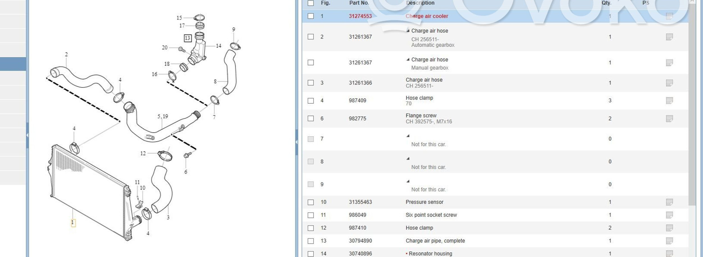This screenshot has width=703, height=257.
Task: Expand the triangle on Fig. 7 row
Action: (x=408, y=136)
